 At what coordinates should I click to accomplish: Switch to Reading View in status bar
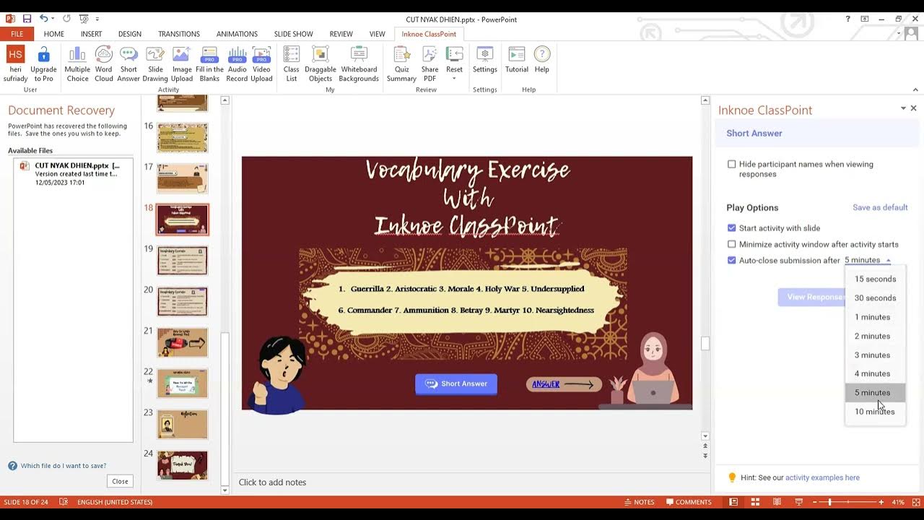(777, 502)
